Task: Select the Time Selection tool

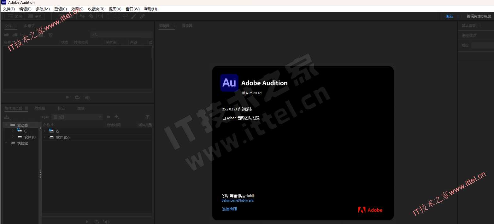Action: [108, 16]
